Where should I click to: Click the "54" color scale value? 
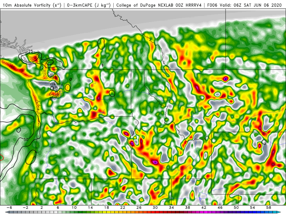point(252,208)
